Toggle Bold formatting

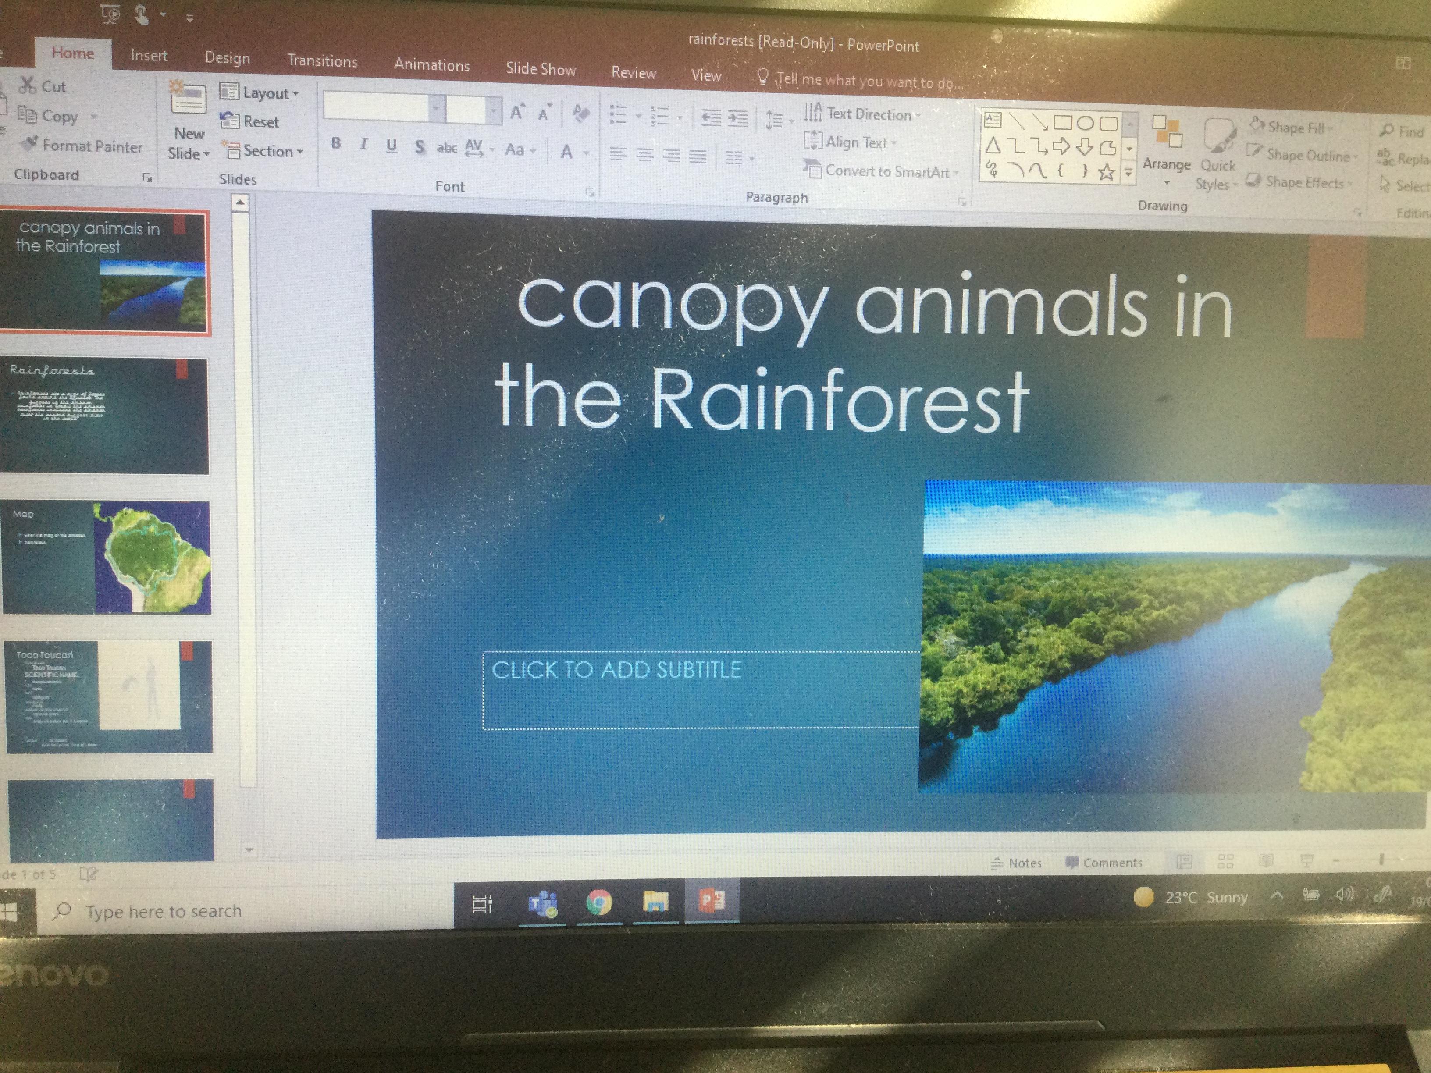(x=336, y=144)
